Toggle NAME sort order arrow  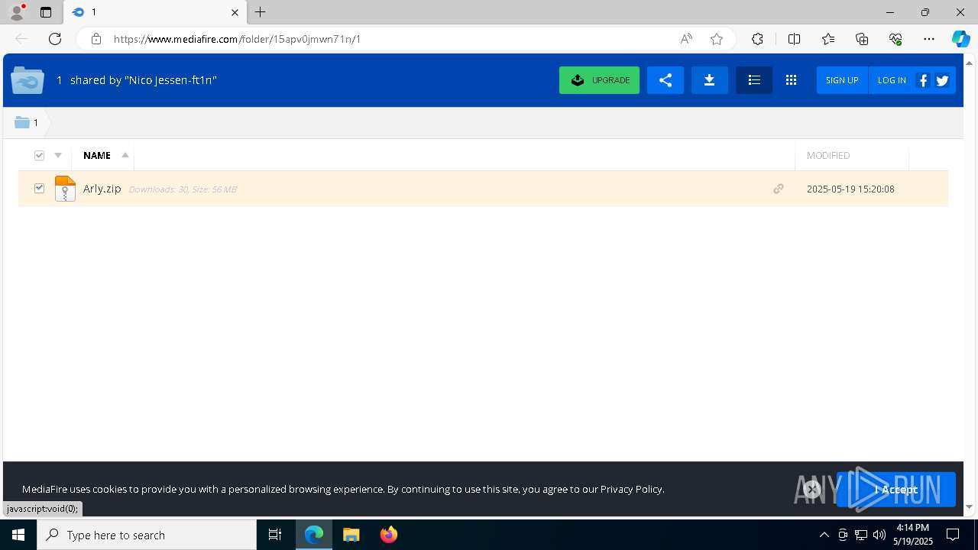pos(125,155)
